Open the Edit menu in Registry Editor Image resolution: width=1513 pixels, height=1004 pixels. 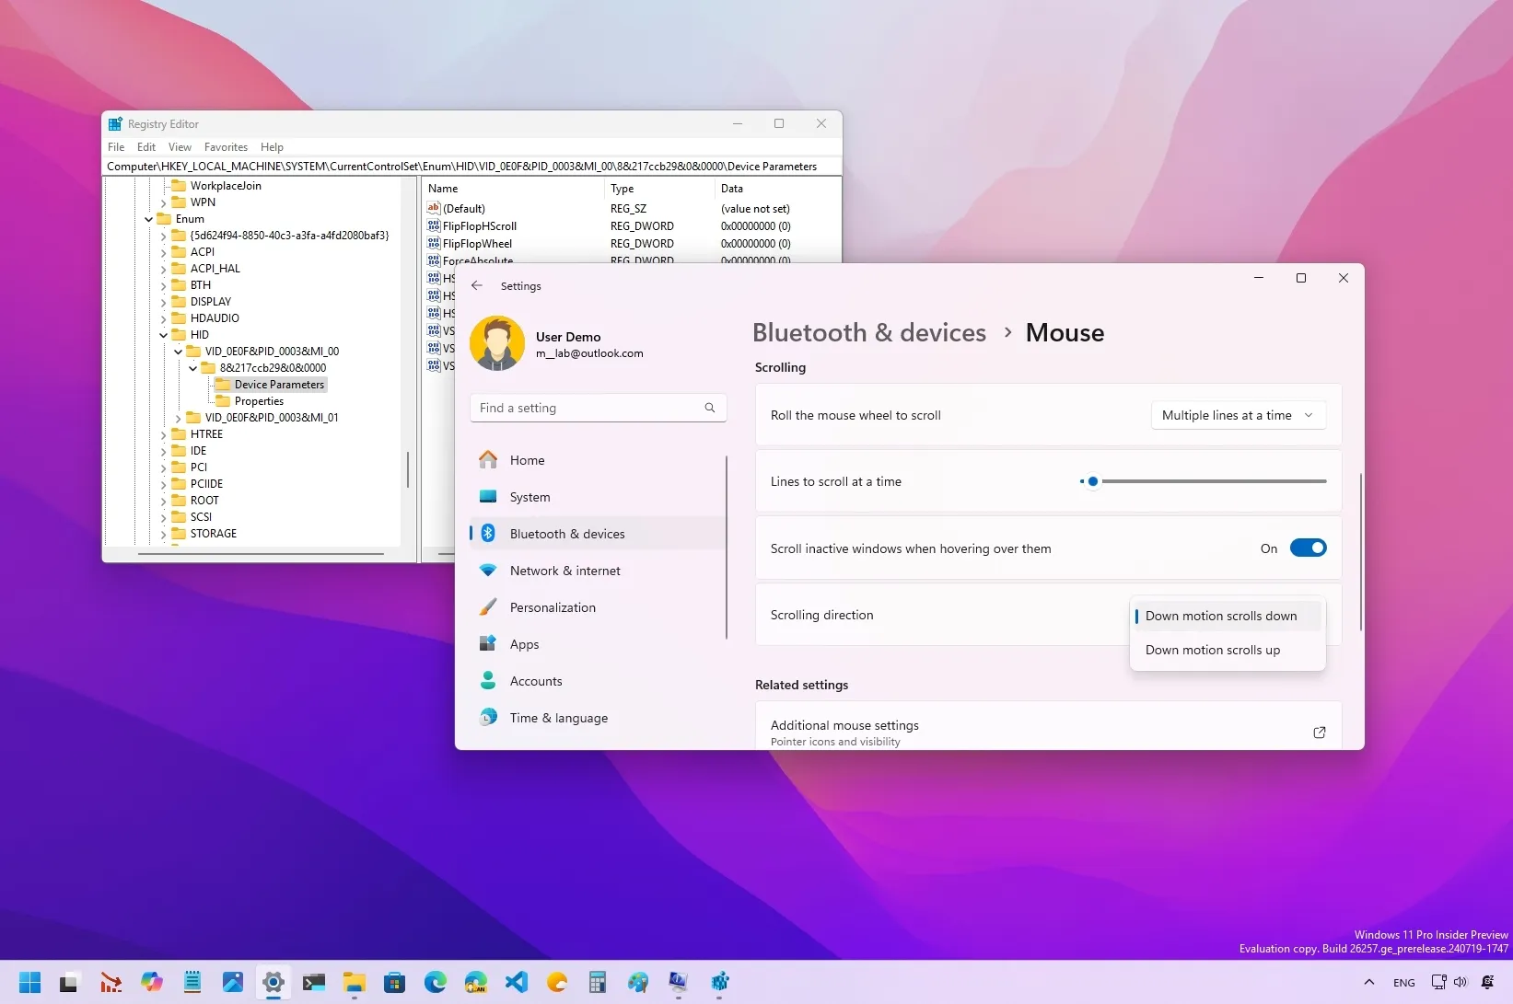(146, 147)
